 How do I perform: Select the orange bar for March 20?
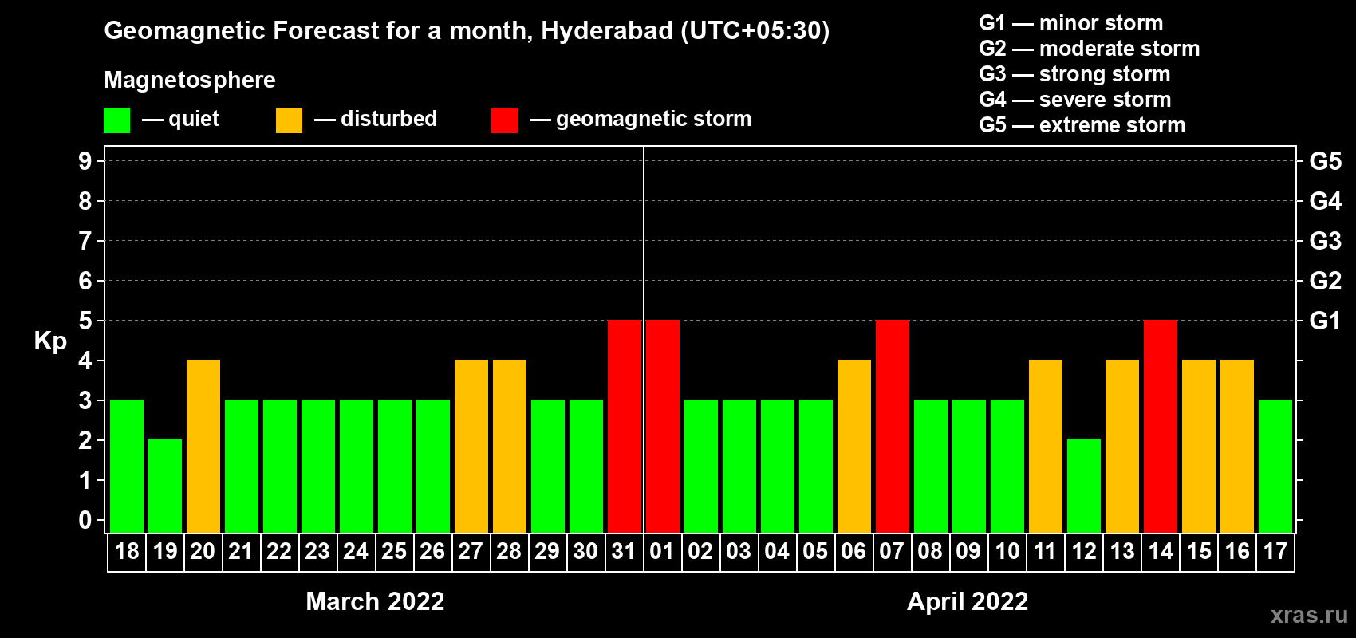203,446
